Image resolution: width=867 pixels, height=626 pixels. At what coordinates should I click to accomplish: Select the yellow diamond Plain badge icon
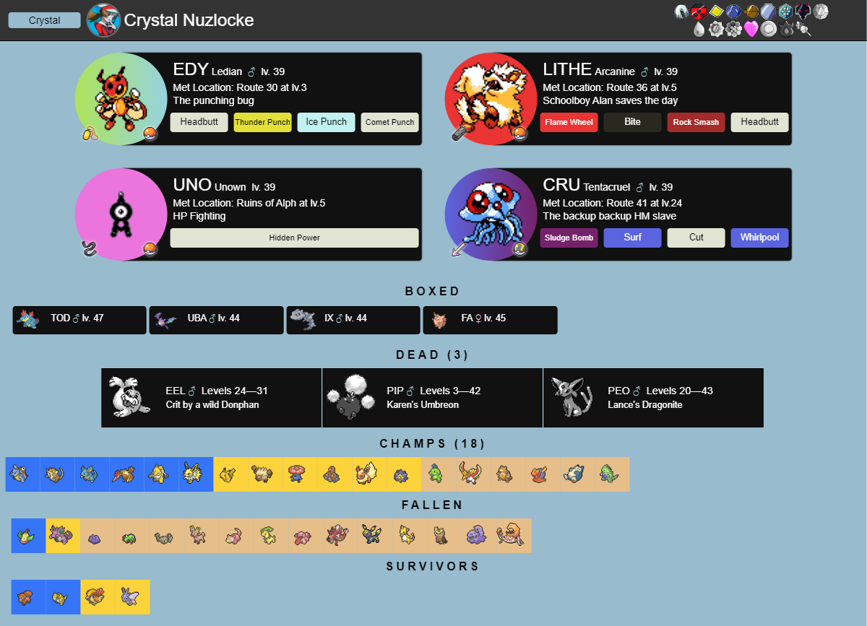(716, 12)
